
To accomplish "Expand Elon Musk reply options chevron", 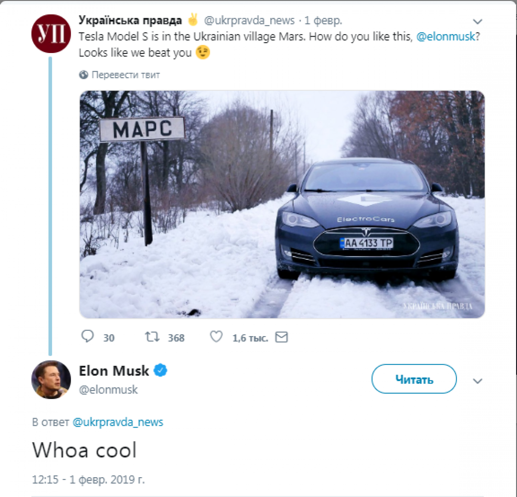I will (477, 381).
